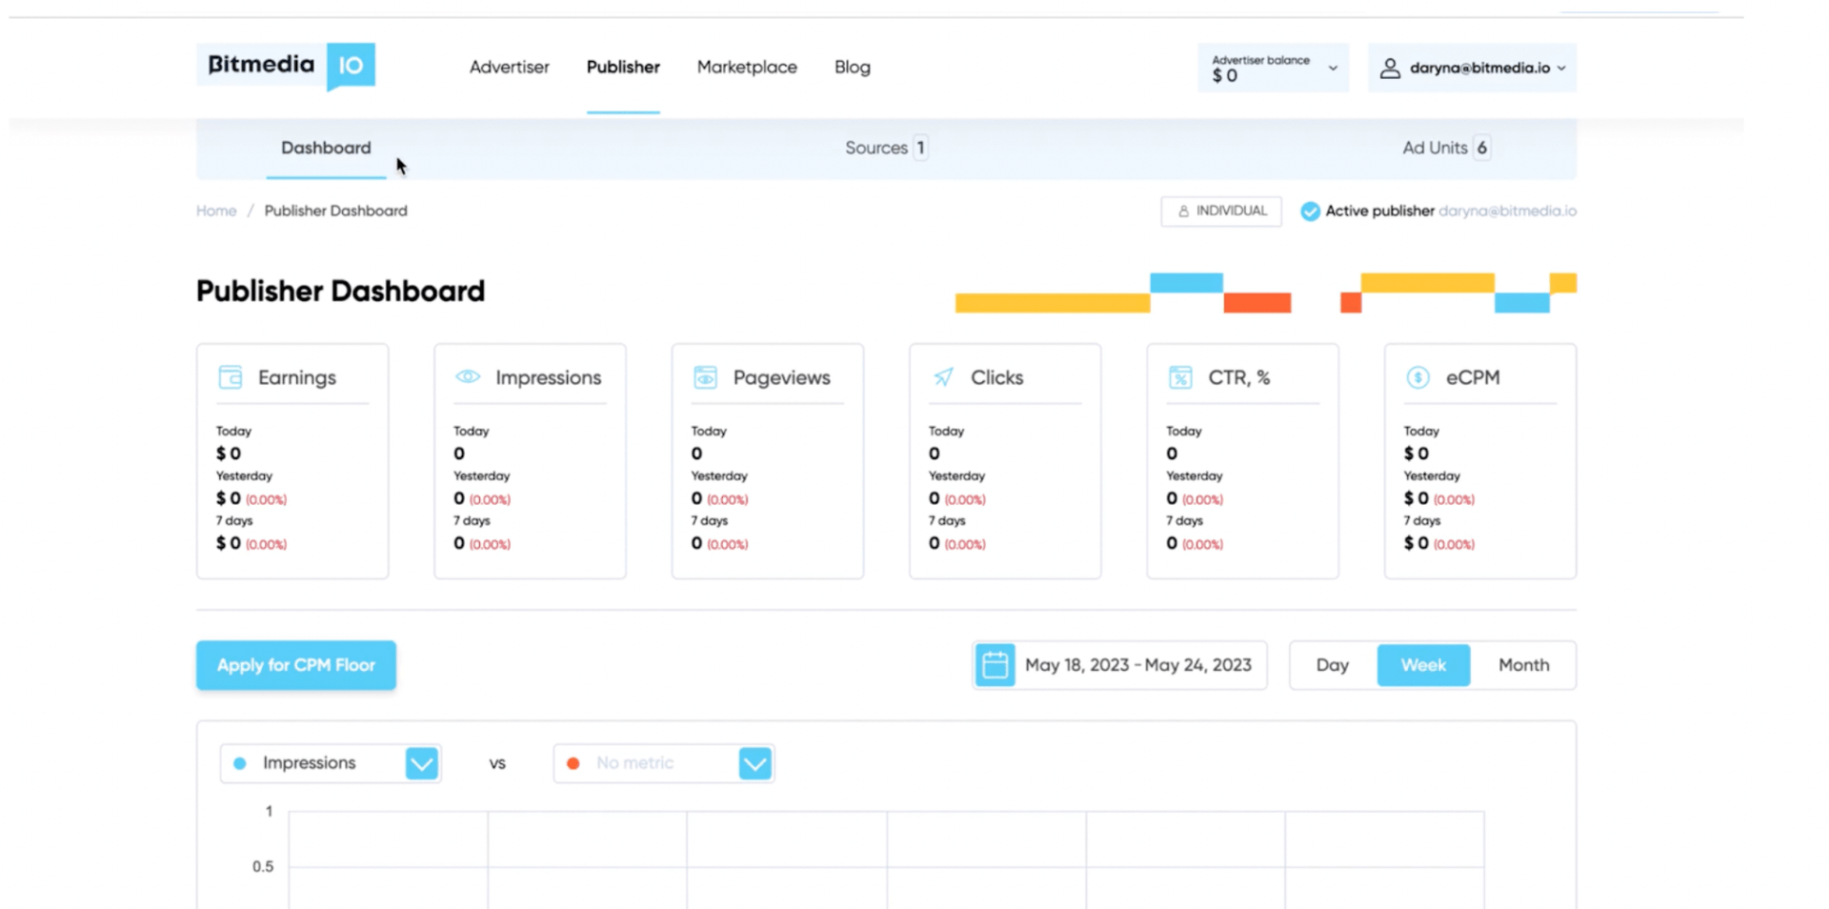Select Week view

point(1422,665)
